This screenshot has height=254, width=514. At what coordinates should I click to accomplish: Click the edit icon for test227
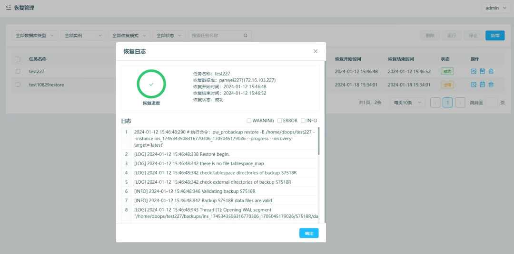(474, 71)
